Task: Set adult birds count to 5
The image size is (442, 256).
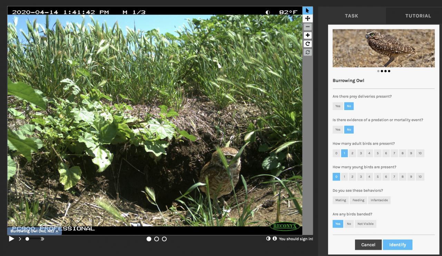Action: tap(377, 153)
